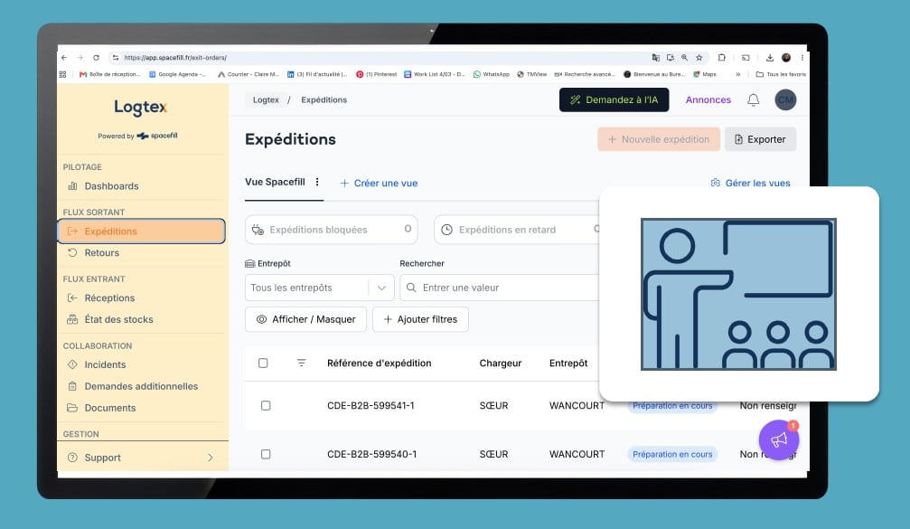Reload the page in browser
This screenshot has width=910, height=529.
[97, 58]
